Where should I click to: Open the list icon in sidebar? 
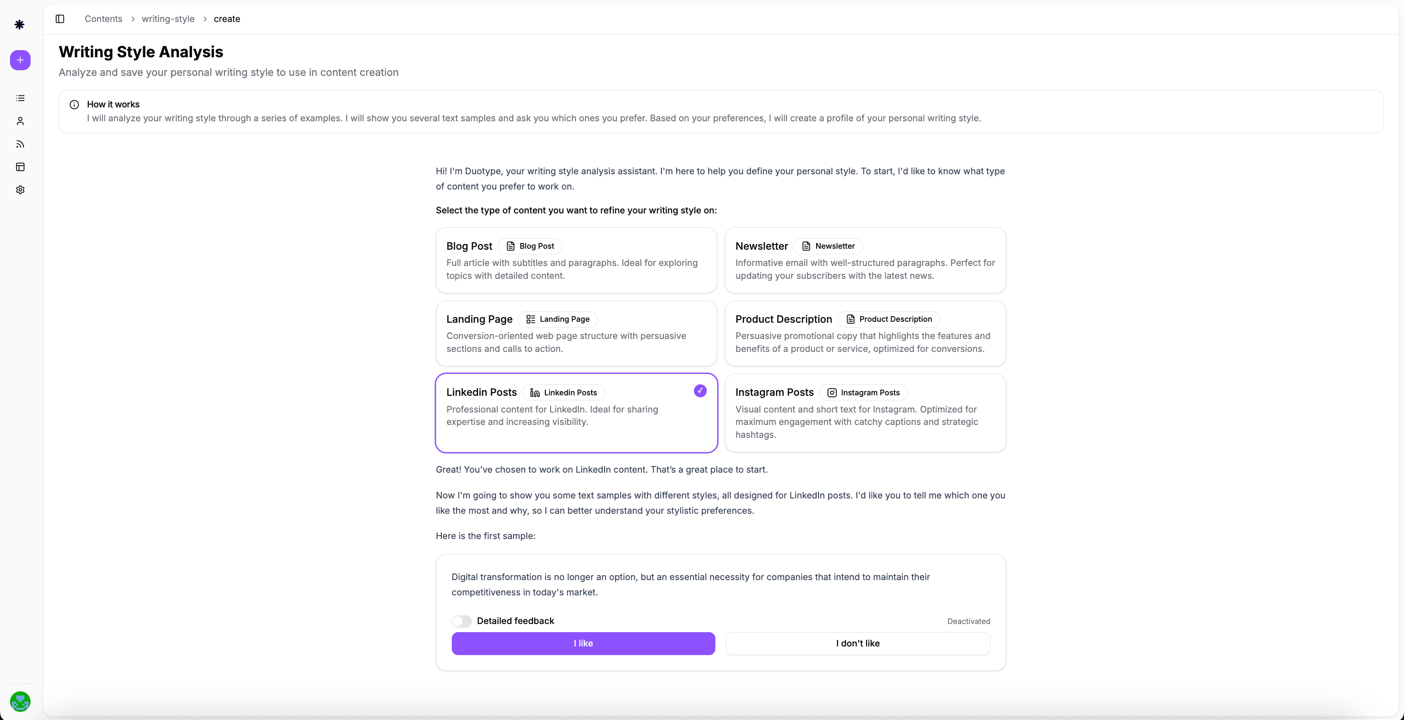click(x=20, y=98)
